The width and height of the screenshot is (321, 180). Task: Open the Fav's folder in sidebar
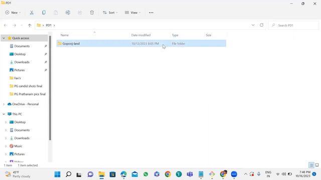pyautogui.click(x=18, y=78)
